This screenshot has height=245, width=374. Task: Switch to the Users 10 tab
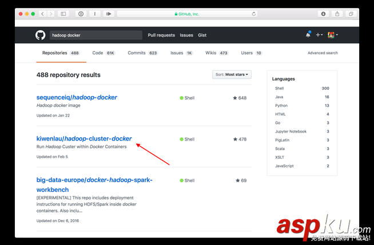(252, 53)
